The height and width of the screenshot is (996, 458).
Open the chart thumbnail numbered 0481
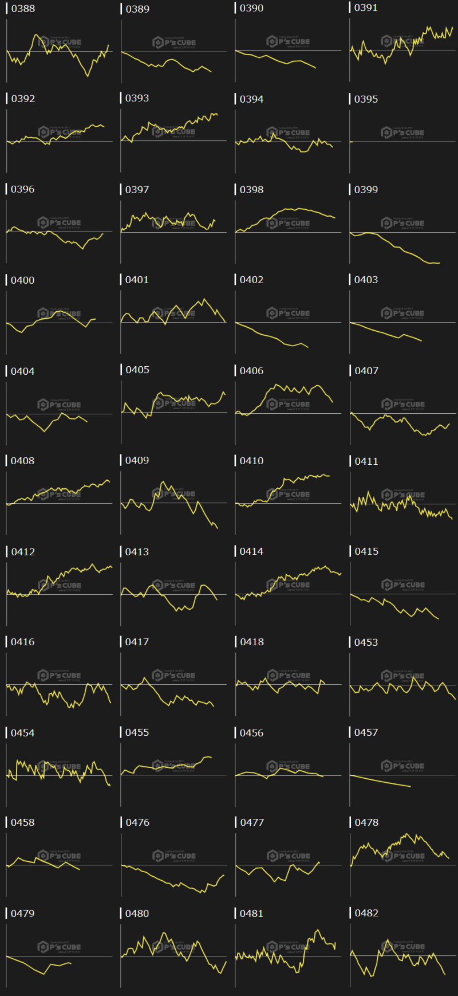pos(288,955)
